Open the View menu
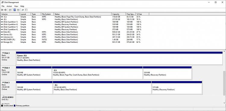 click(x=16, y=6)
